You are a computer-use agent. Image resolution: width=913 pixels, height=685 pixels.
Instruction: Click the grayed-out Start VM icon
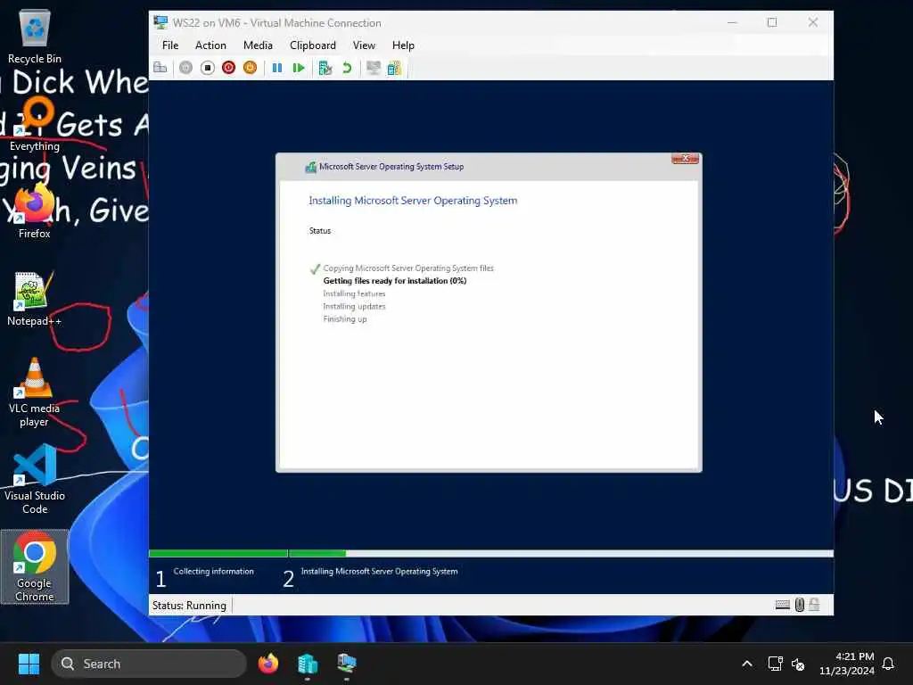185,68
